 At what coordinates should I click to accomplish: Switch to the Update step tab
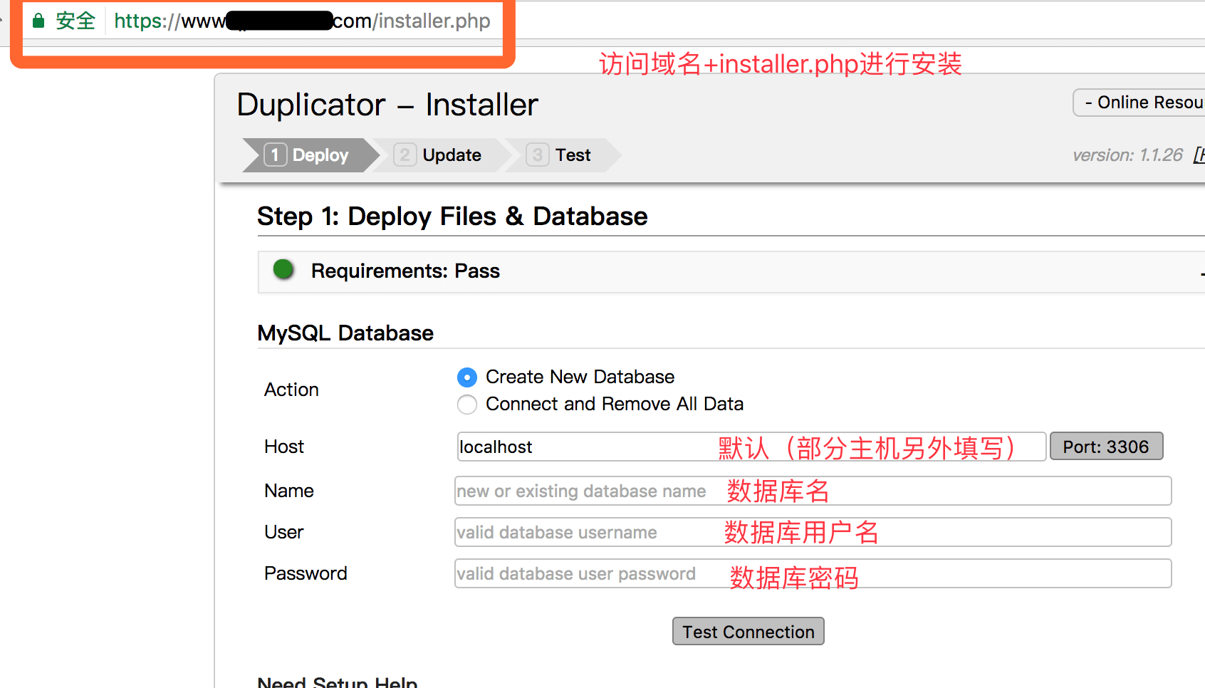[x=451, y=155]
